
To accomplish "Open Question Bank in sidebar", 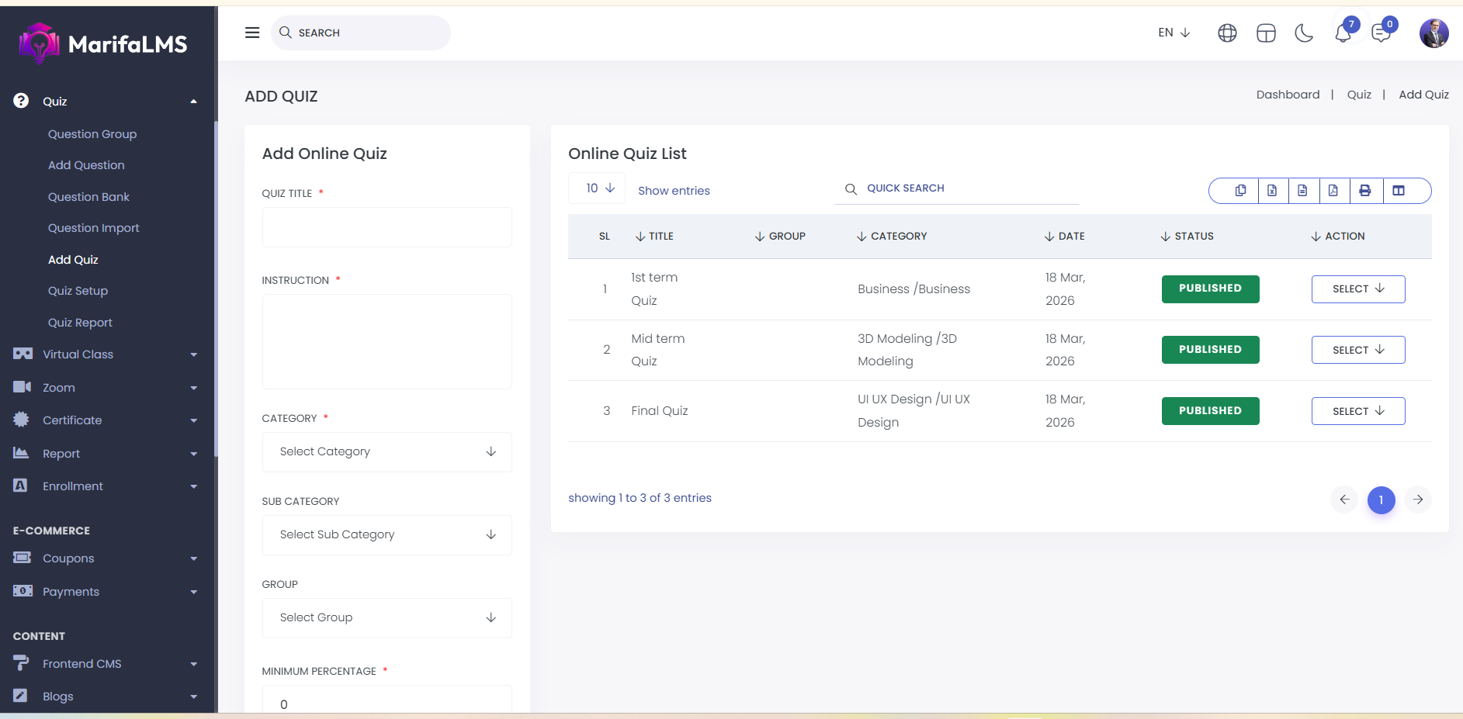I will (x=88, y=197).
